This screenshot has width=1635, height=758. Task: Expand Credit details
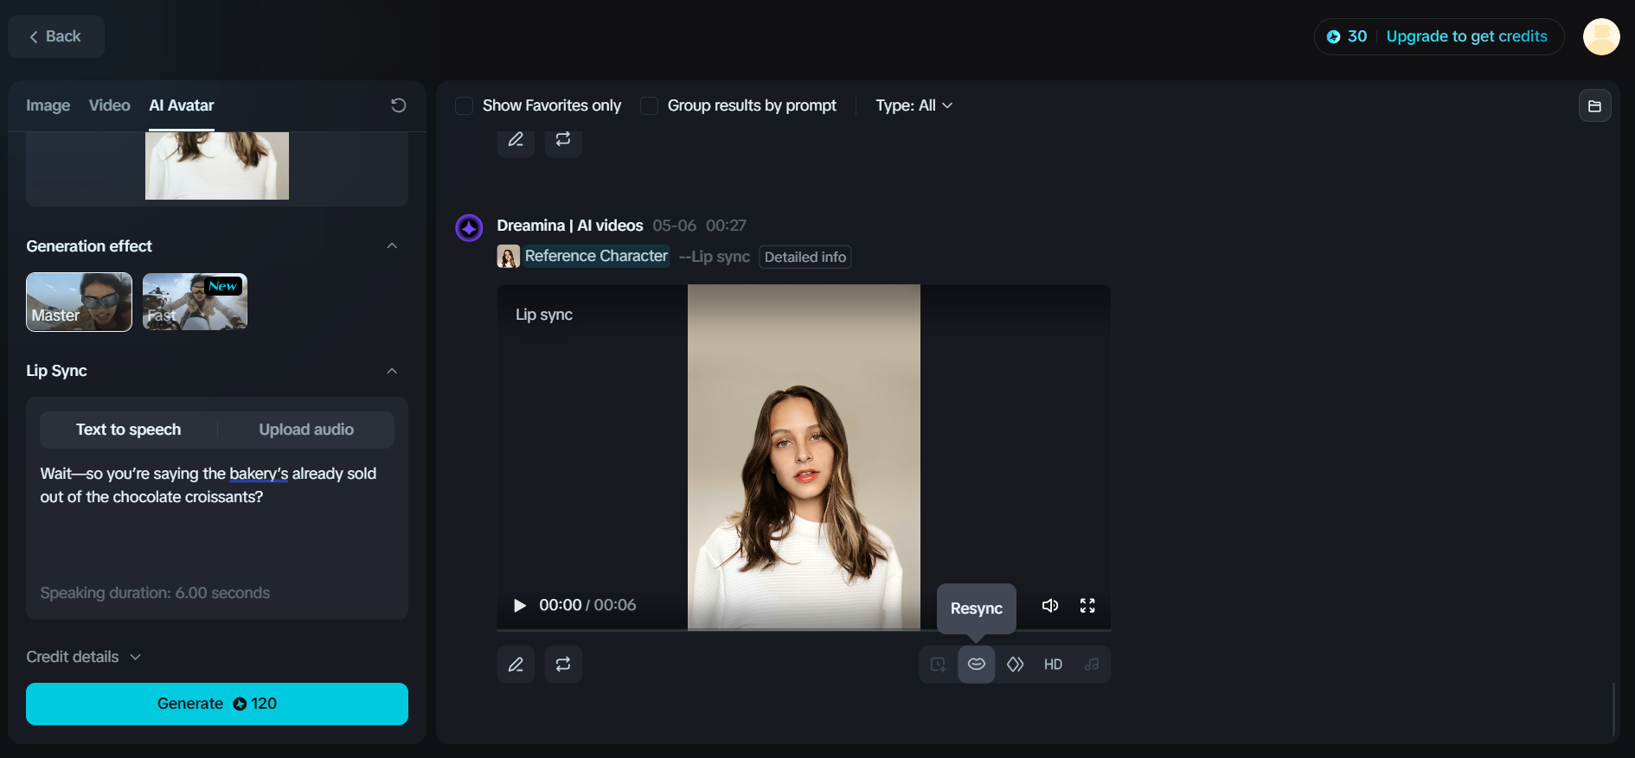point(84,657)
